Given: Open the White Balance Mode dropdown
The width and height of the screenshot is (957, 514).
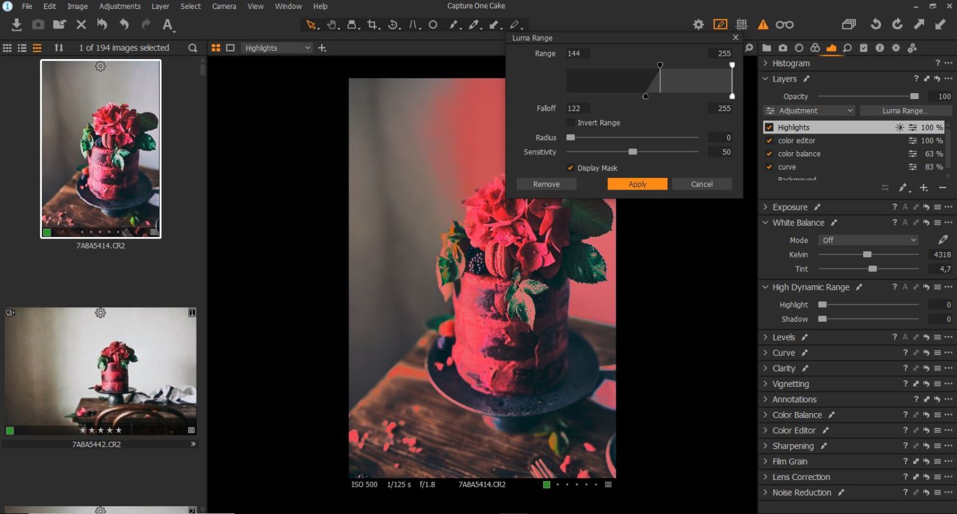Looking at the screenshot, I should pyautogui.click(x=868, y=240).
